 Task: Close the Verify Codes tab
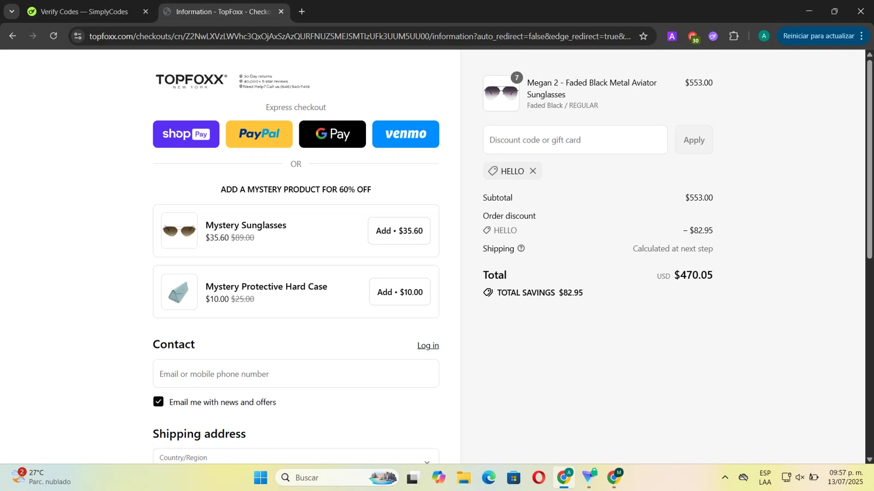coord(146,12)
